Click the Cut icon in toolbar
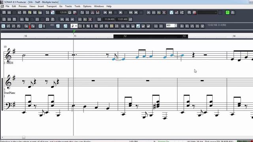Viewport: 253px width, 142px height. tap(22, 19)
